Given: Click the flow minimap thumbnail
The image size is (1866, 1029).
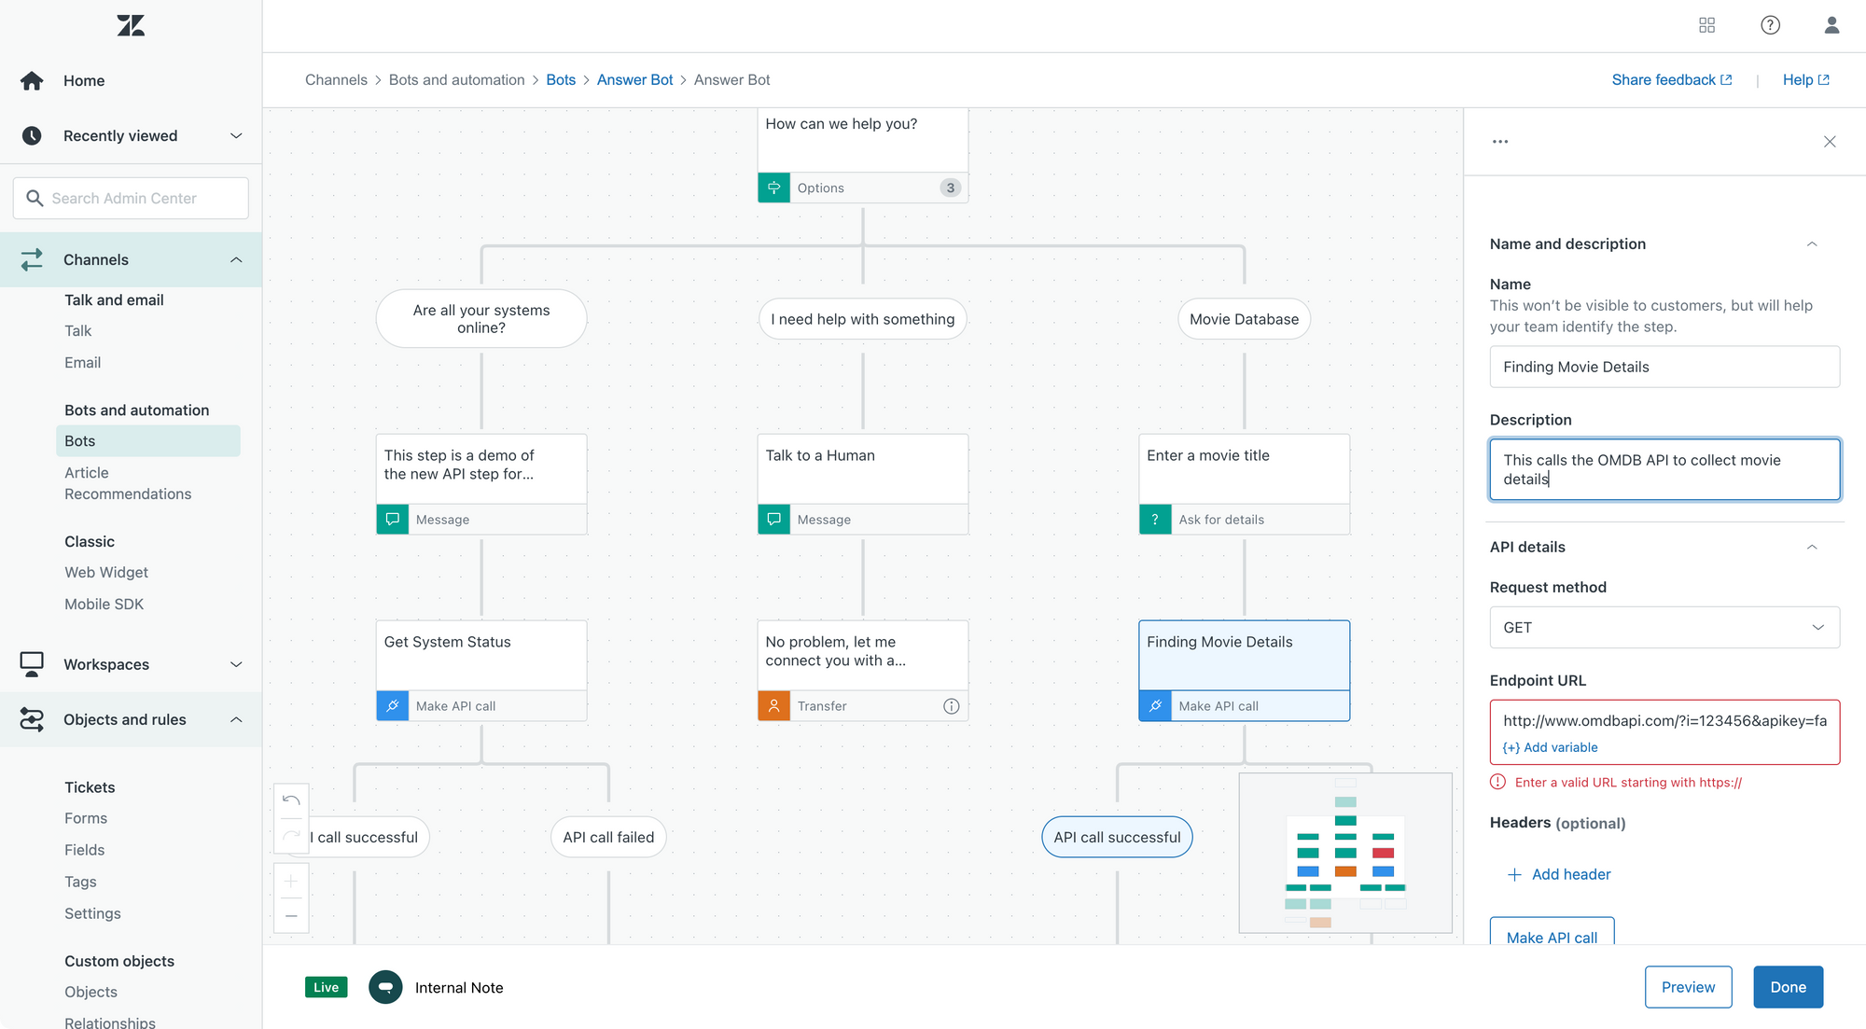Looking at the screenshot, I should (x=1345, y=853).
